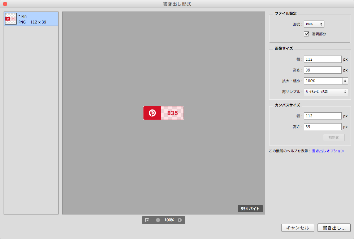Click the 初期化 reset button
Viewport: 354px width, 239px height.
tap(334, 138)
